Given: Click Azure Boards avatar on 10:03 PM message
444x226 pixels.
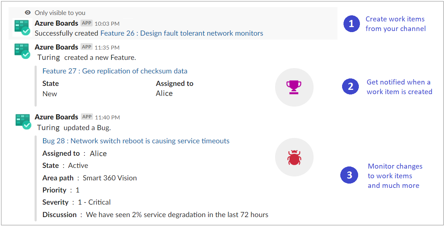Looking at the screenshot, I should 22,27.
